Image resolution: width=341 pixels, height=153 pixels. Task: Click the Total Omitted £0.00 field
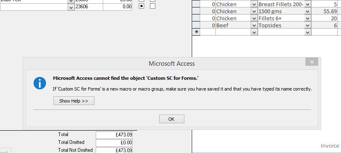(x=114, y=143)
